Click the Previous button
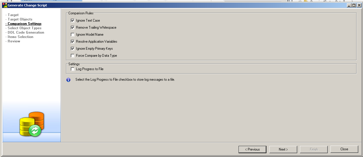 click(x=252, y=149)
